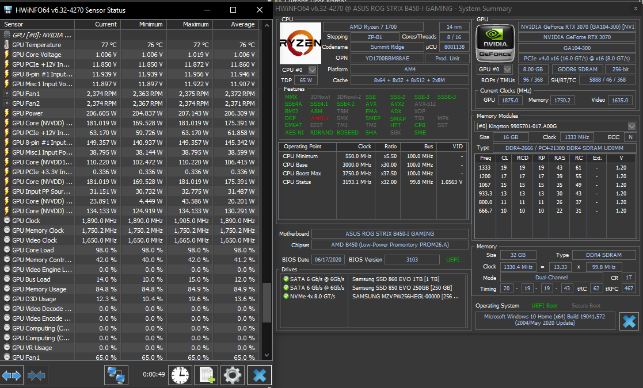Click the clock reset timer icon
Viewport: 643px width, 388px height.
click(180, 375)
